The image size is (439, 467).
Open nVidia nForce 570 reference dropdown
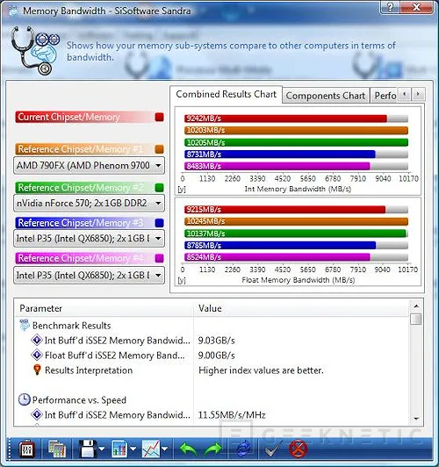pos(89,203)
